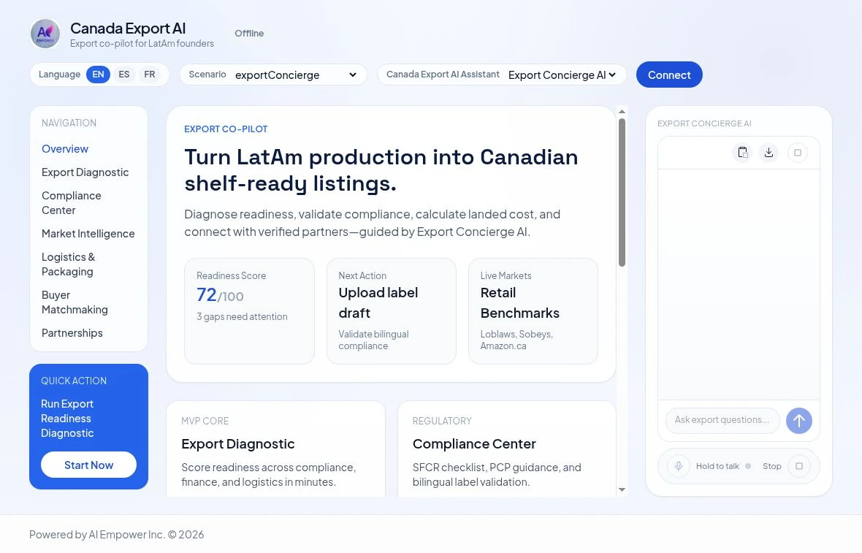
Task: Click the AI Empower logo avatar
Action: click(45, 34)
